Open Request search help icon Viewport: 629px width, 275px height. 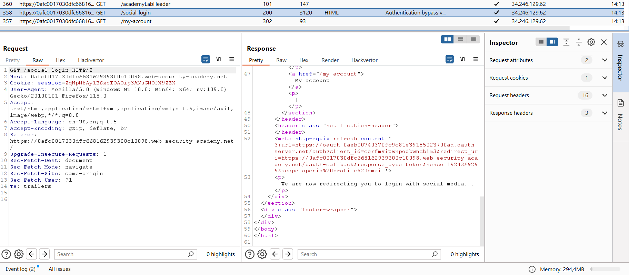point(6,254)
